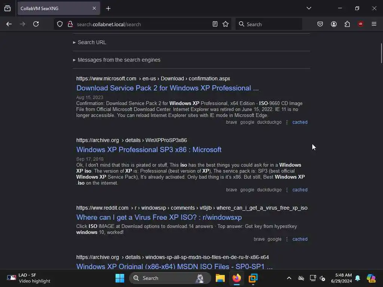Click the archive.org windows-xp-all-sp-msdn URL
383x287 pixels.
172,257
